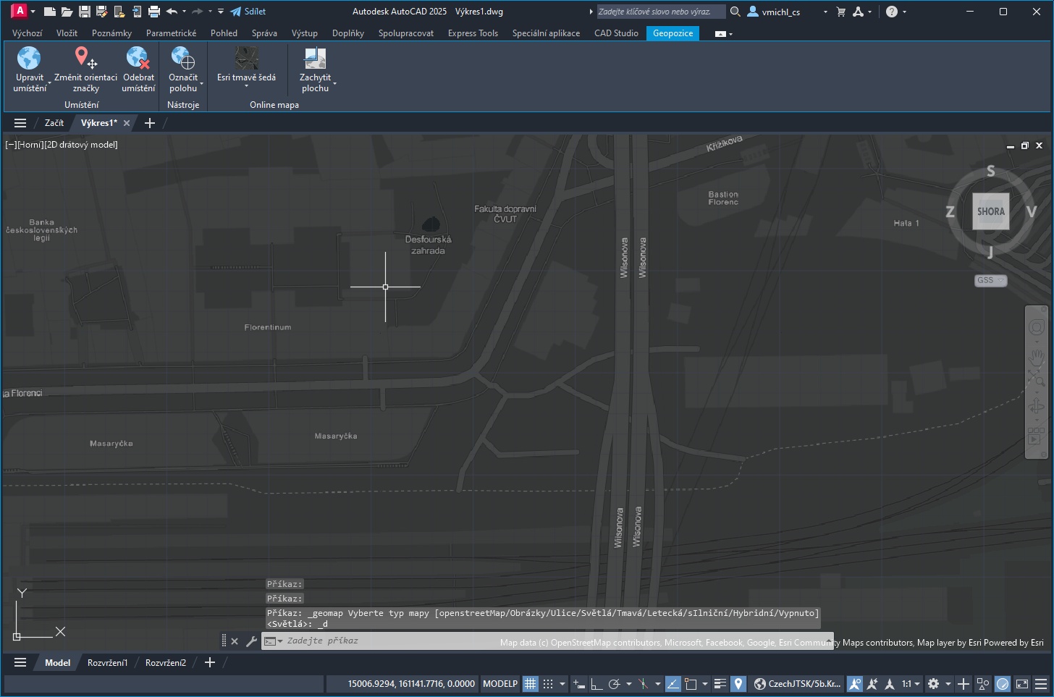The width and height of the screenshot is (1054, 697).
Task: Open the status bar customization menu
Action: point(1040,684)
